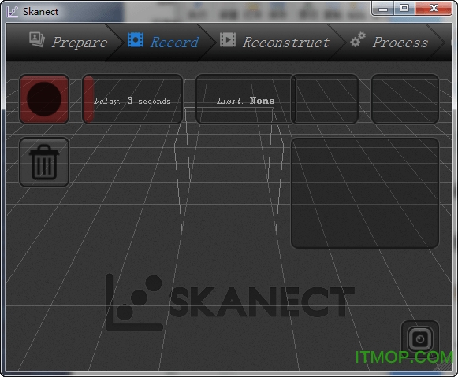
Task: Click the Limit label text
Action: click(x=230, y=101)
